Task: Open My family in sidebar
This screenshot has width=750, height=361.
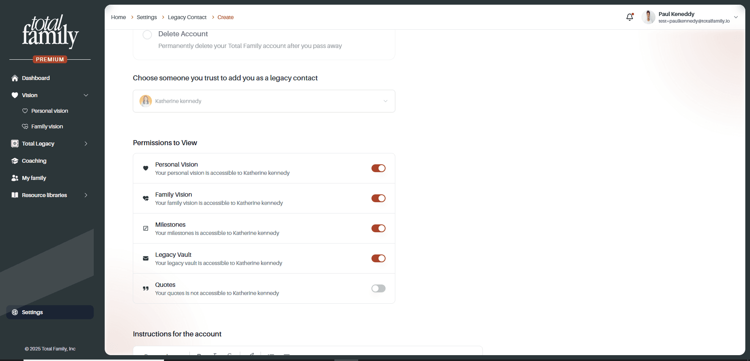Action: (50, 178)
